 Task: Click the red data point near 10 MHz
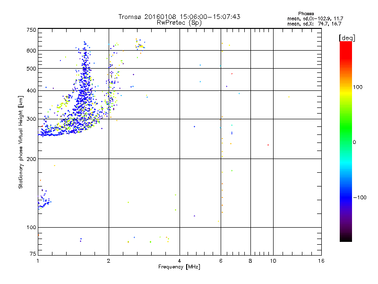tap(268, 145)
